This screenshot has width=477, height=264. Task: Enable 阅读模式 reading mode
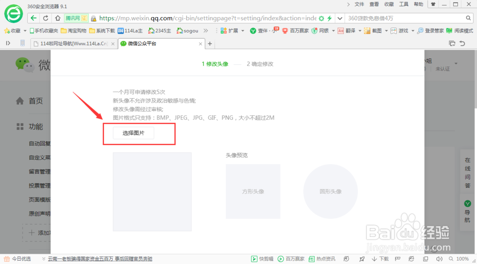460,31
